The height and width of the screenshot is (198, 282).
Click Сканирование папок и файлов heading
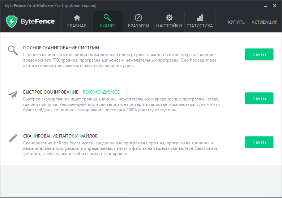click(60, 136)
